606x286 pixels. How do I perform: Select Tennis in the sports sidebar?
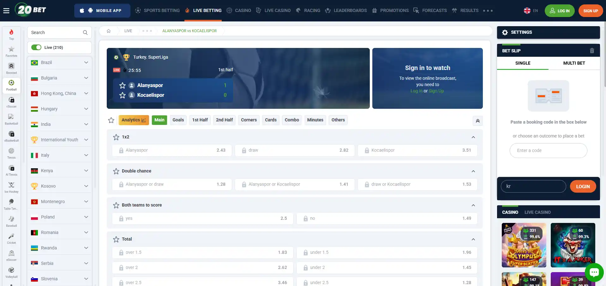[11, 154]
